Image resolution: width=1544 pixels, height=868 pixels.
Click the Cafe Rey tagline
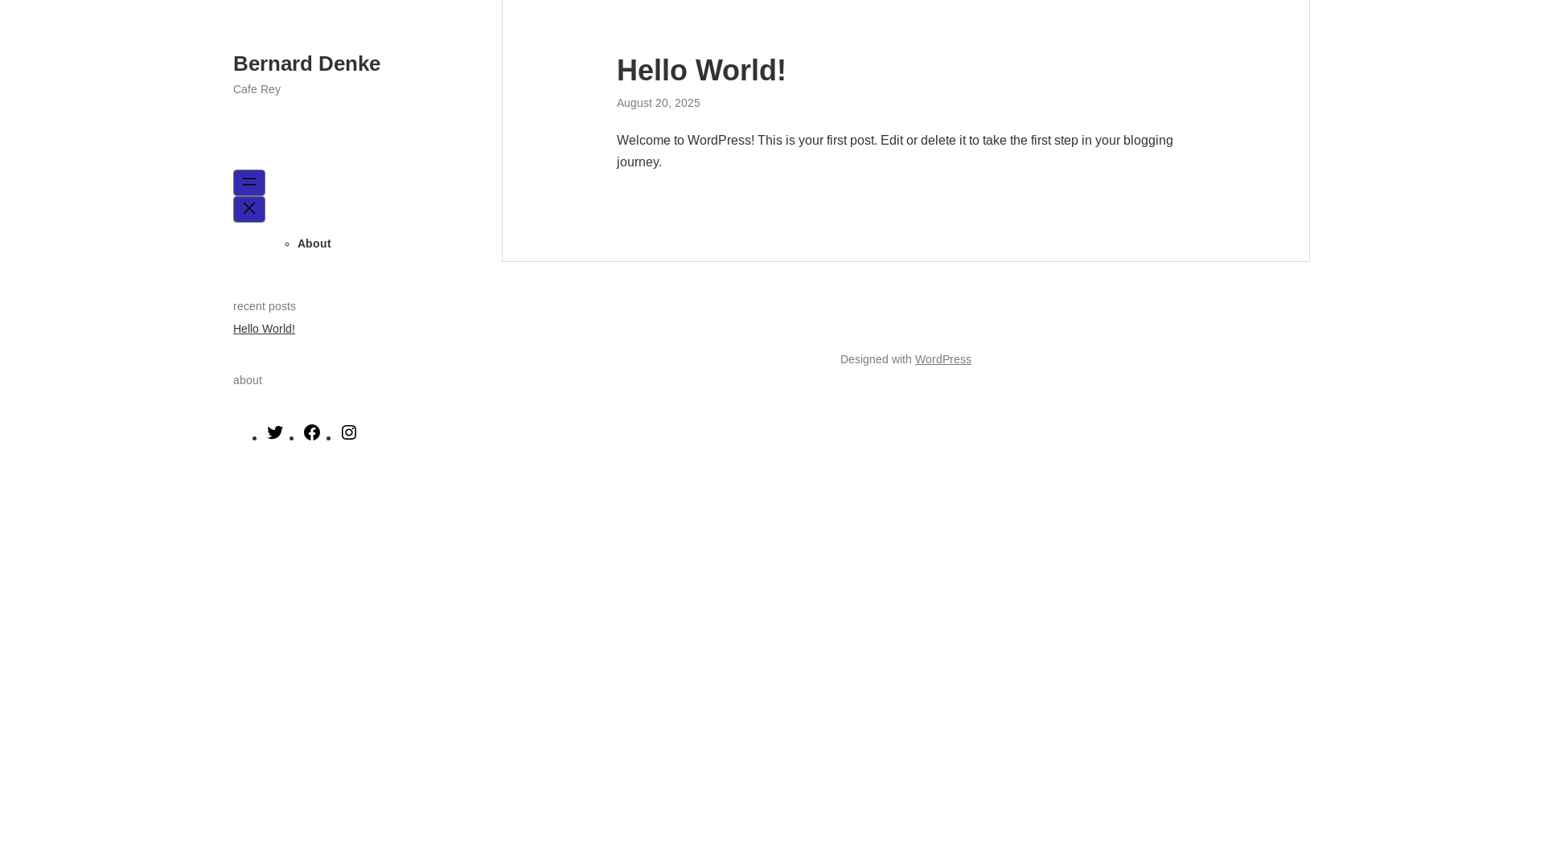[x=257, y=89]
